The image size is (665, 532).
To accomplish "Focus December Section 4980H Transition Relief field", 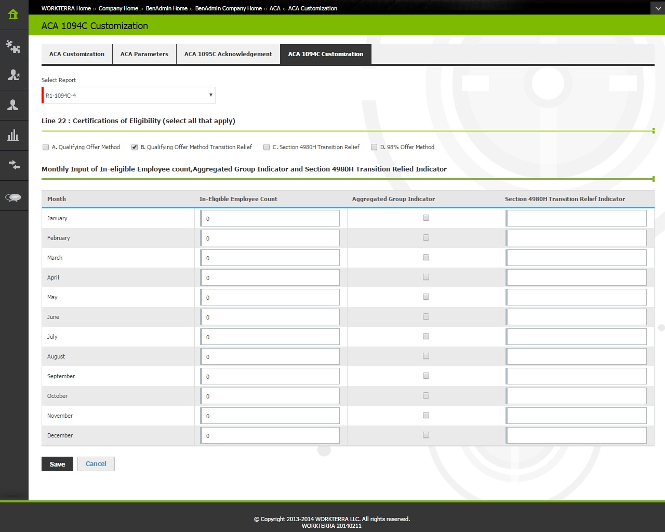I will (x=577, y=435).
